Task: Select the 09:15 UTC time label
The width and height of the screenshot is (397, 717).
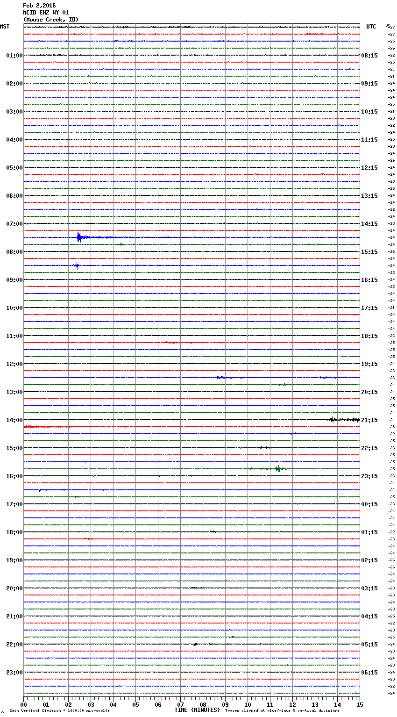Action: 369,84
